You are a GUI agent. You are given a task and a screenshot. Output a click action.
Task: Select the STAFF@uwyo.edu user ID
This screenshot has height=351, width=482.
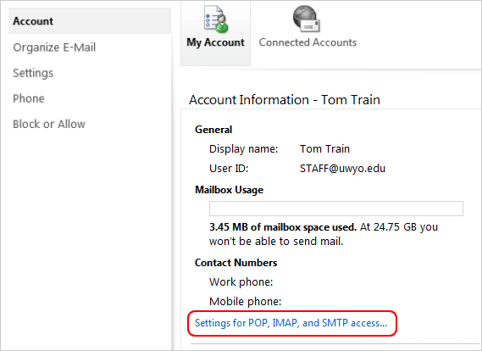342,169
